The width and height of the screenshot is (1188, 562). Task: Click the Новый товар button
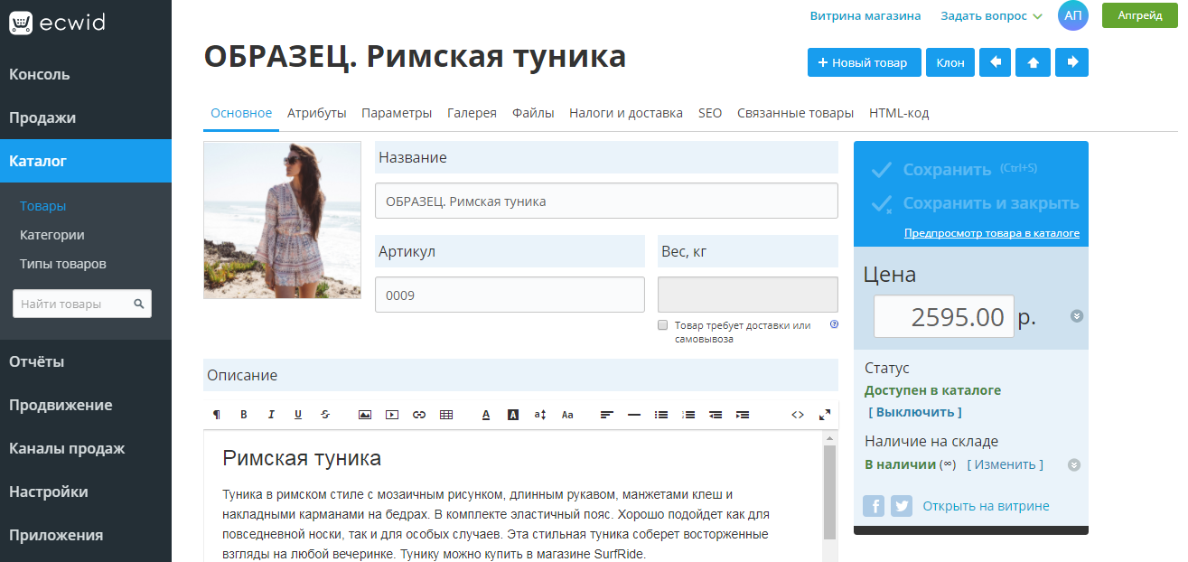coord(864,62)
